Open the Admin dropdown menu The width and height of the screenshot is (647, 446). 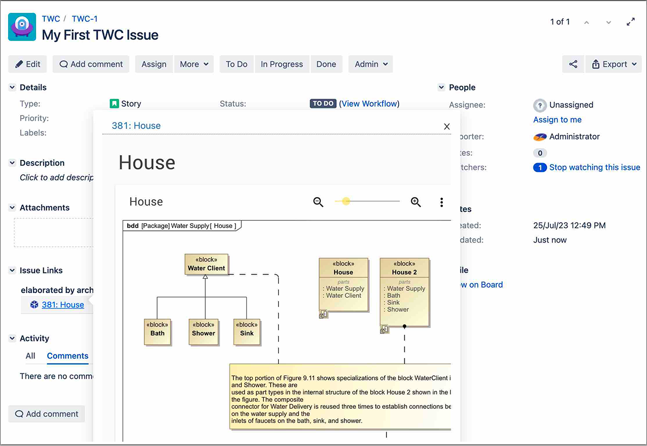pyautogui.click(x=370, y=64)
